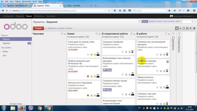Add a task in the В оперативной работе column

(134, 34)
